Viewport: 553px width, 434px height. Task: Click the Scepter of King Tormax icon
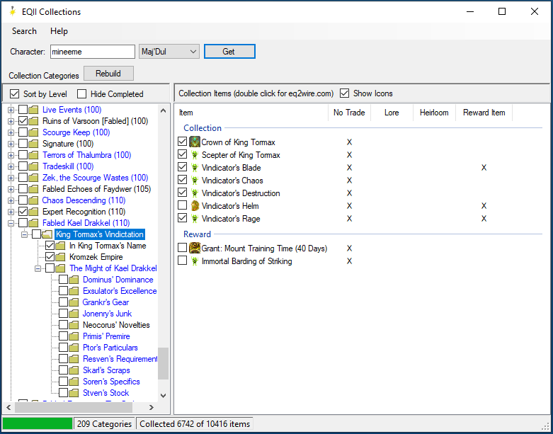click(195, 155)
